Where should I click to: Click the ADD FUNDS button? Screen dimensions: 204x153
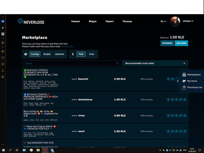[181, 43]
